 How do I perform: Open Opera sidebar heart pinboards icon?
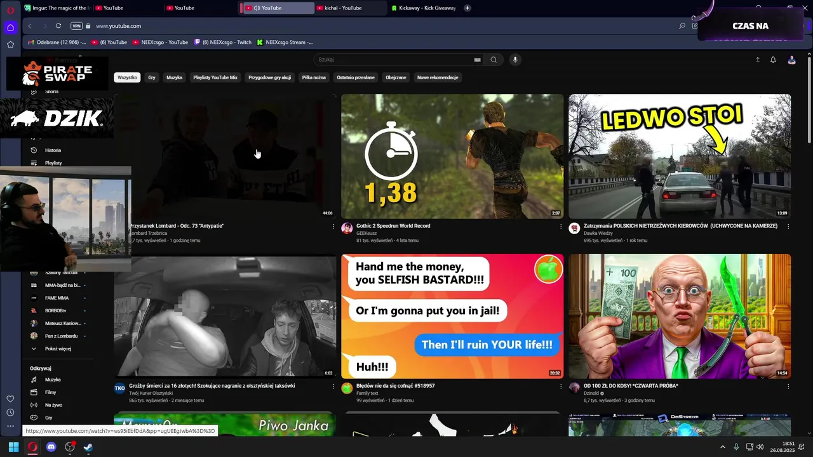tap(10, 399)
